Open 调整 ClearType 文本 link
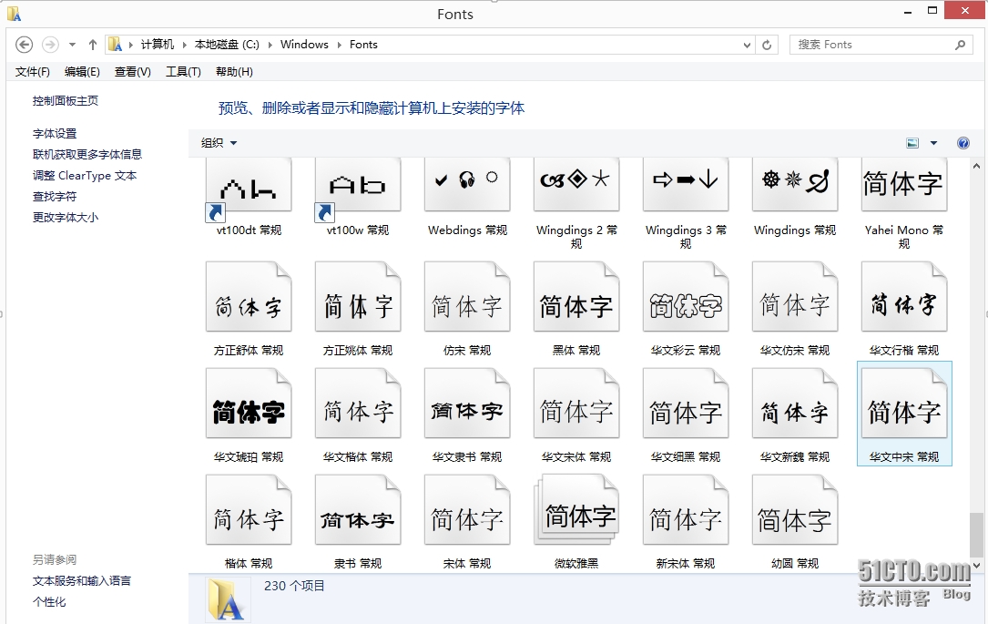 (x=85, y=176)
